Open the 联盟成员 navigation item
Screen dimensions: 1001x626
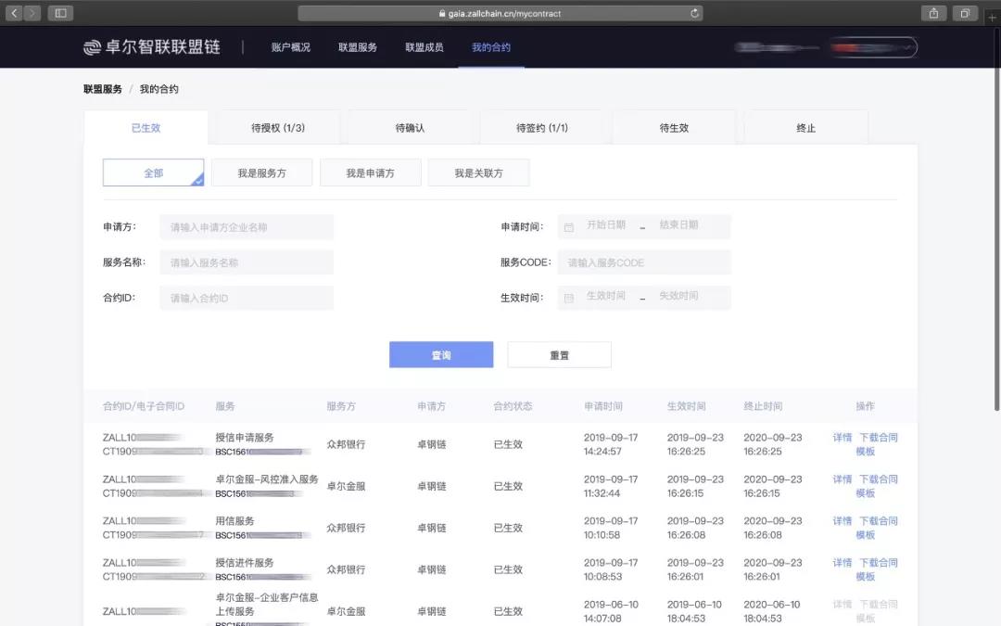(x=424, y=47)
